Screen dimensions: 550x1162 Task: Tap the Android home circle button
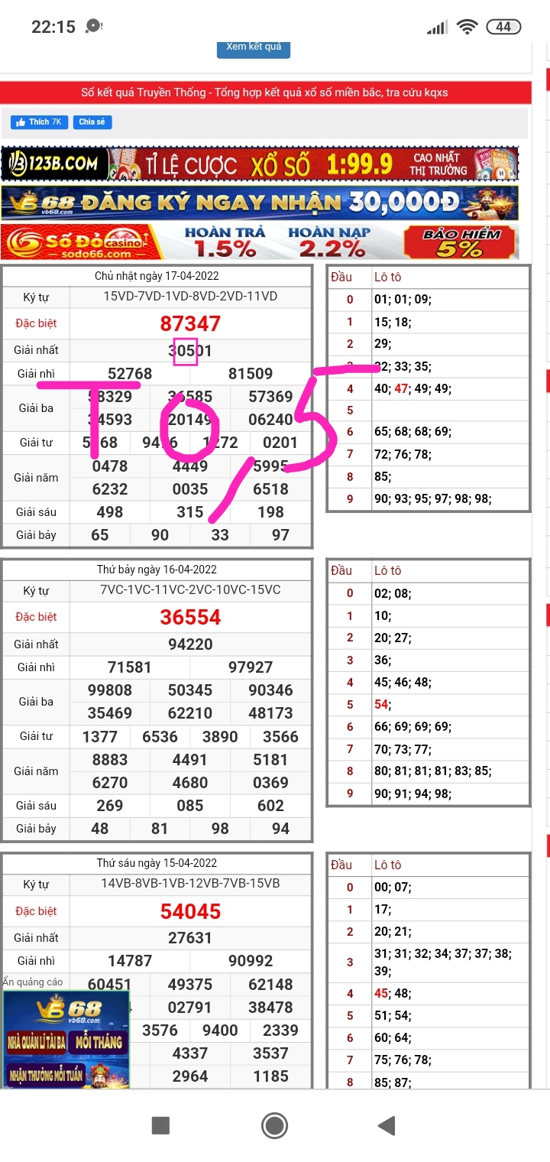[x=274, y=1125]
